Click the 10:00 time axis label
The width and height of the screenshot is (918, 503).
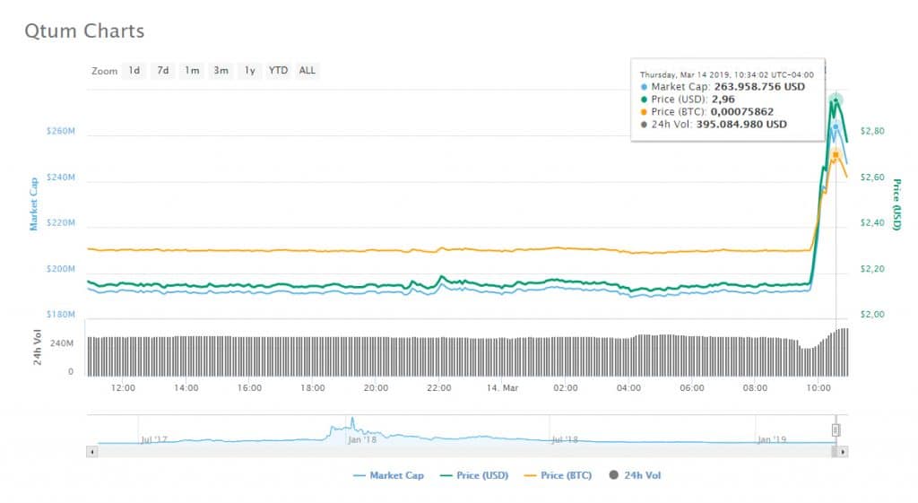(818, 387)
